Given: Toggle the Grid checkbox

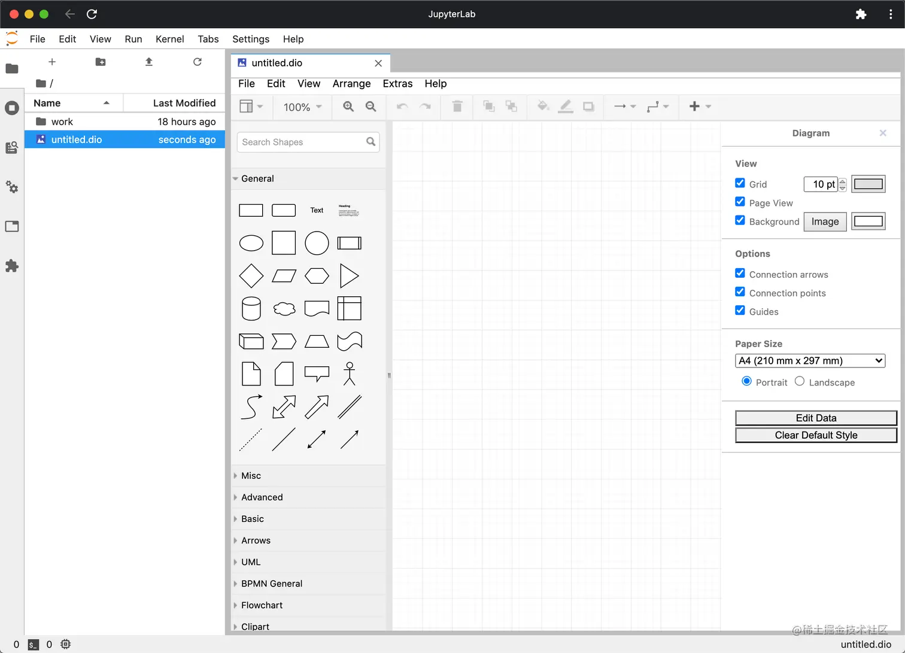Looking at the screenshot, I should 740,183.
